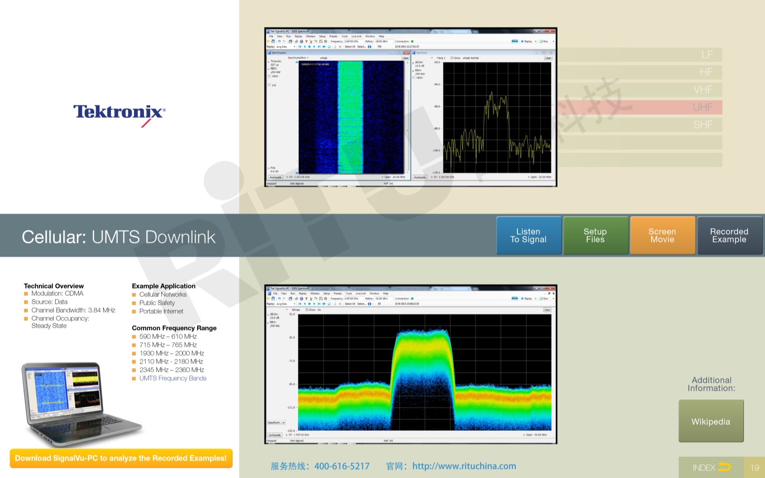Click the save disk icon in the DPX bitmap SignalVu window

click(x=273, y=298)
